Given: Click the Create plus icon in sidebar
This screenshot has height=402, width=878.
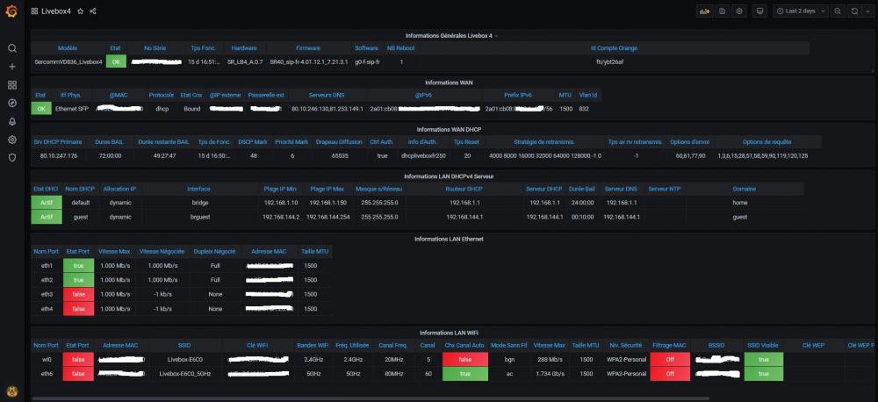Looking at the screenshot, I should click(11, 67).
